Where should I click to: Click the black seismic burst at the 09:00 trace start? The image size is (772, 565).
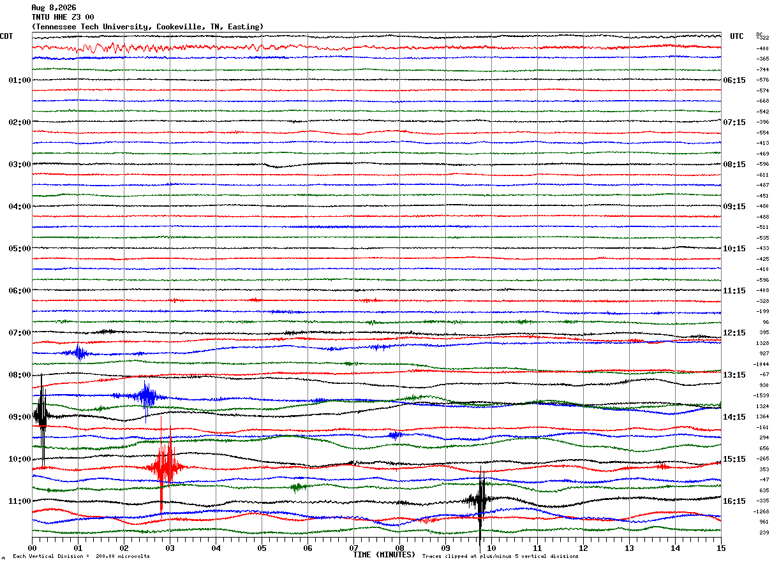click(x=41, y=415)
